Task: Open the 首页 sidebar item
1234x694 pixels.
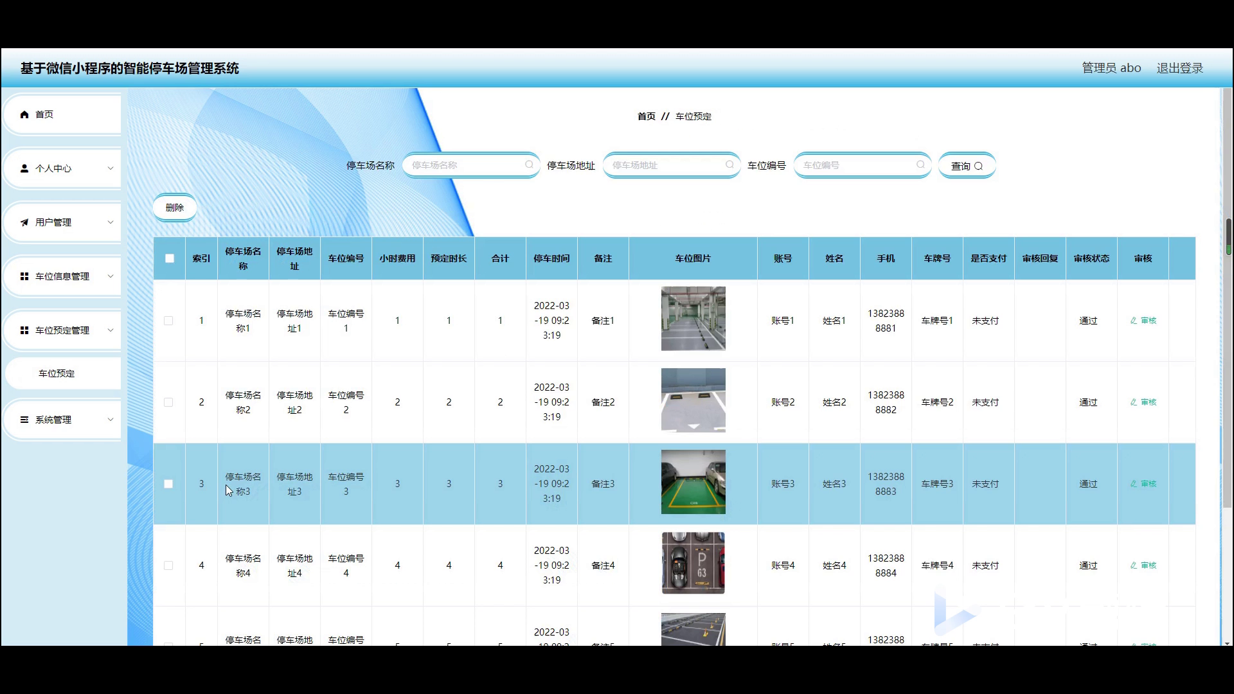Action: click(x=63, y=114)
